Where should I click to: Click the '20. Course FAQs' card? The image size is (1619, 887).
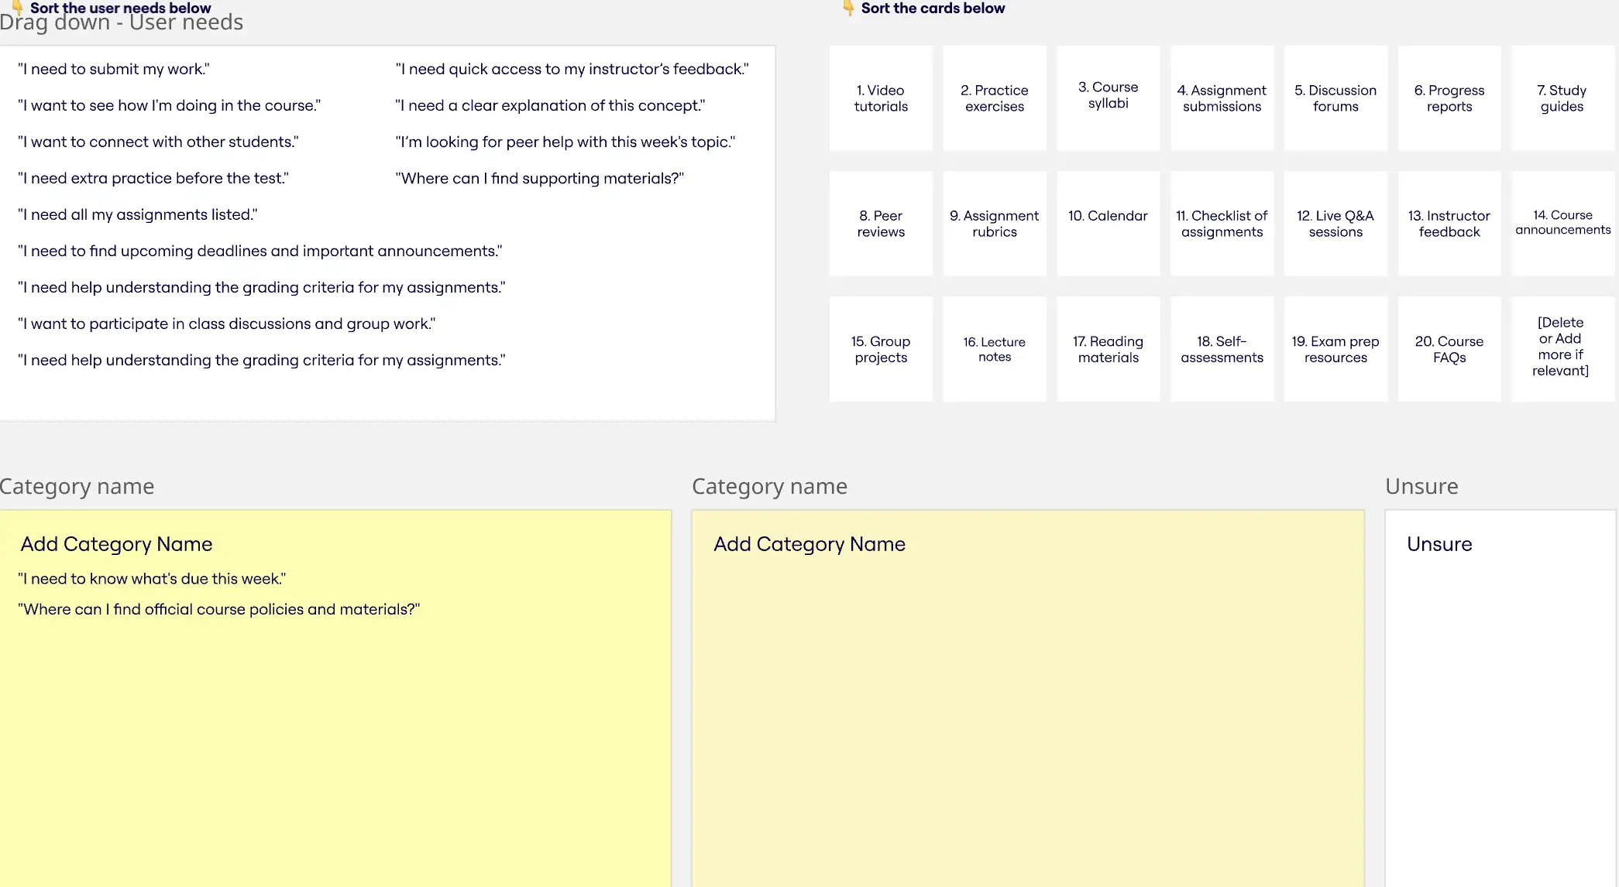coord(1449,349)
